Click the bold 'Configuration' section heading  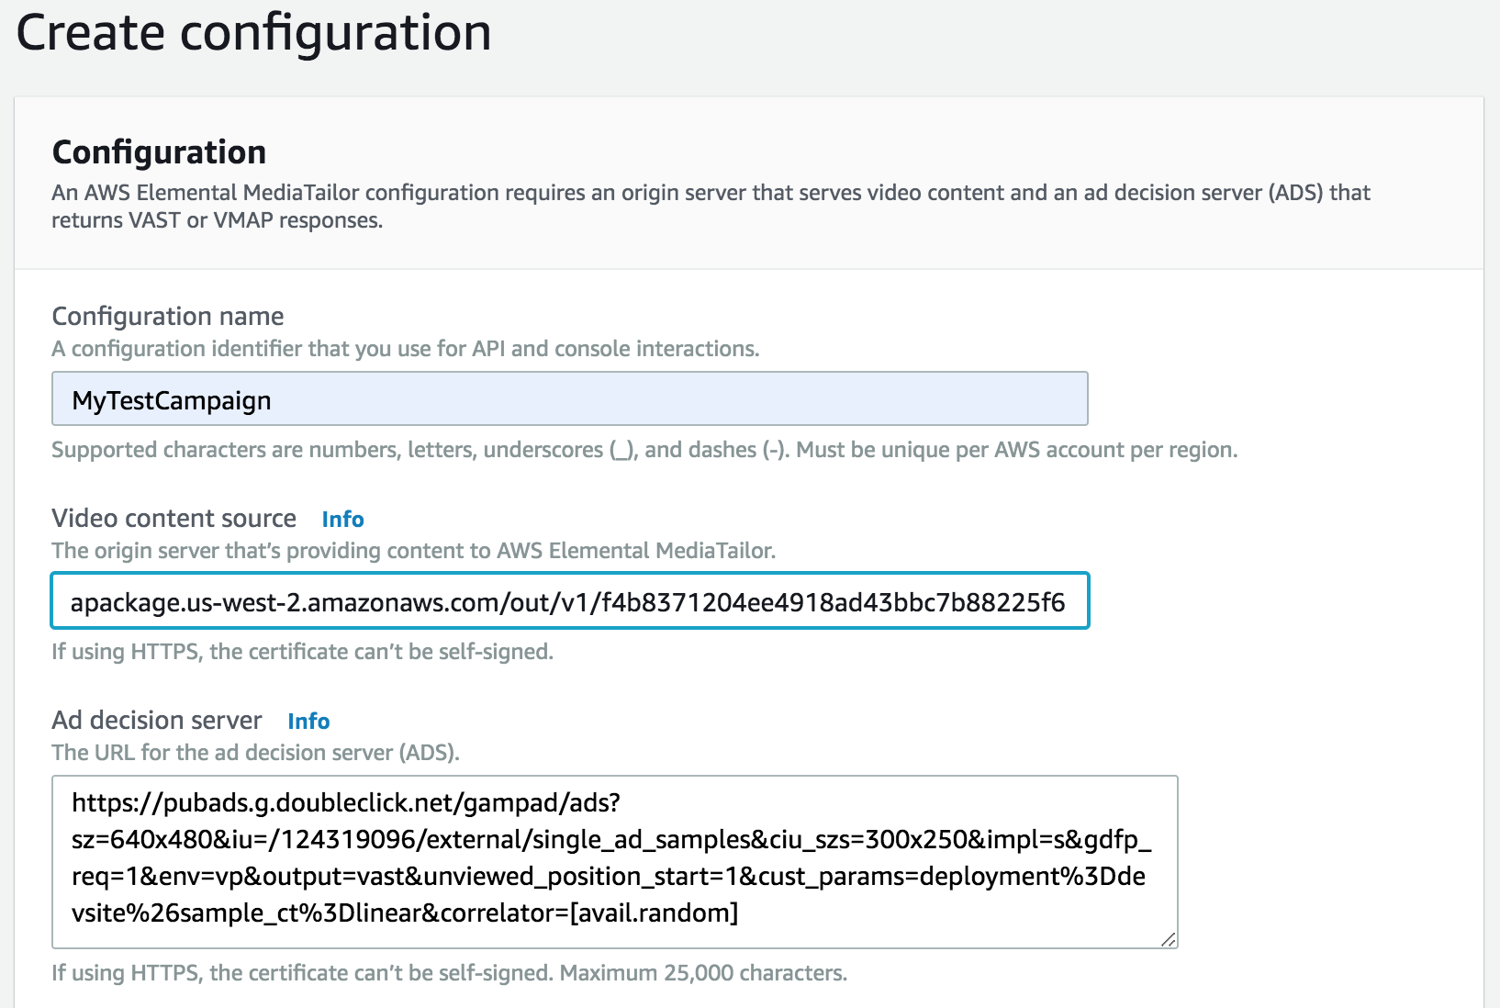tap(159, 152)
